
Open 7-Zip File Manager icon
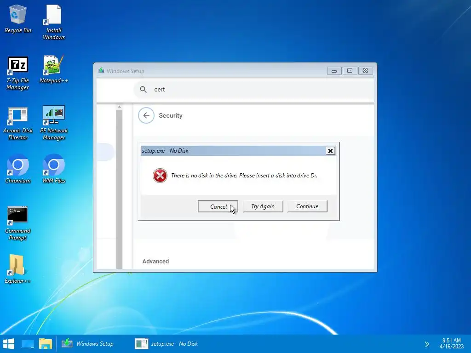click(18, 73)
